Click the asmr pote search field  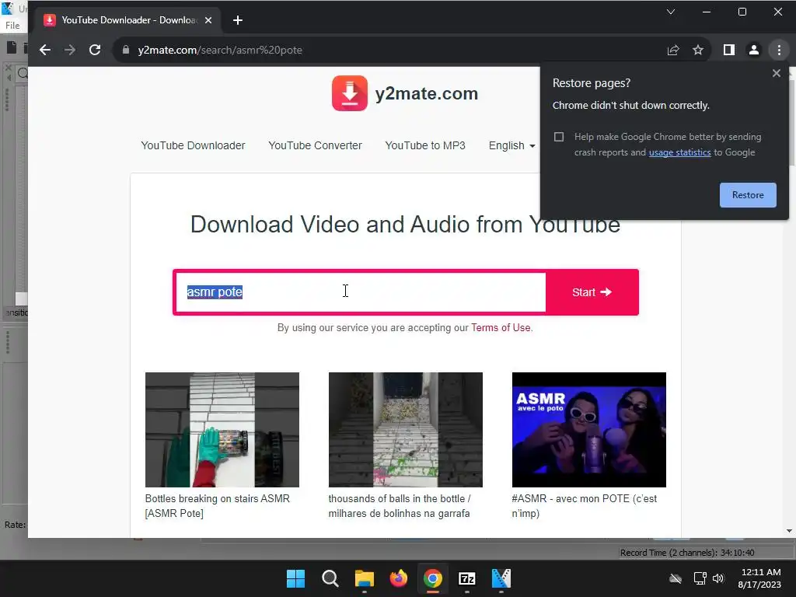click(361, 292)
